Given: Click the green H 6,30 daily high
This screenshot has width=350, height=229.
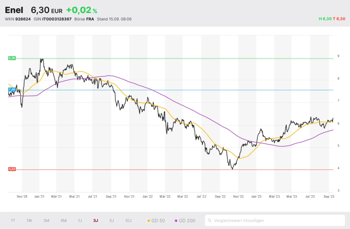Looking at the screenshot, I should 325,19.
